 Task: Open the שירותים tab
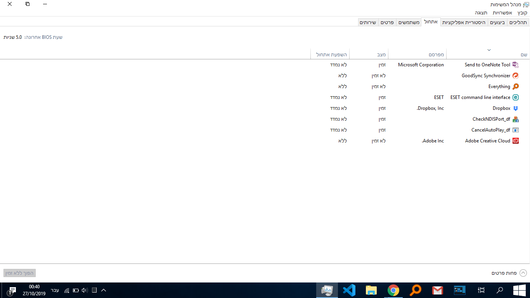(368, 23)
